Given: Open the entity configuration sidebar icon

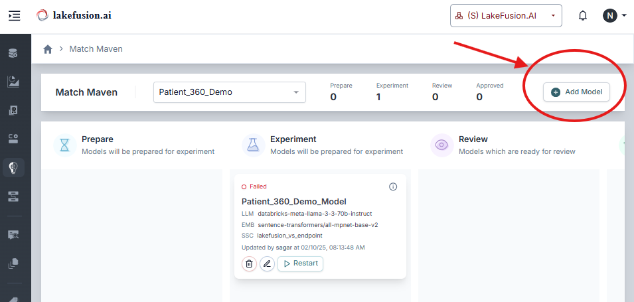Looking at the screenshot, I should click(13, 139).
